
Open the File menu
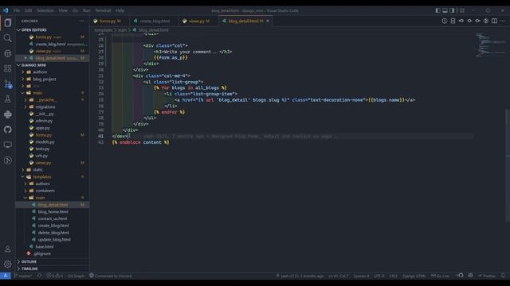[x=17, y=10]
